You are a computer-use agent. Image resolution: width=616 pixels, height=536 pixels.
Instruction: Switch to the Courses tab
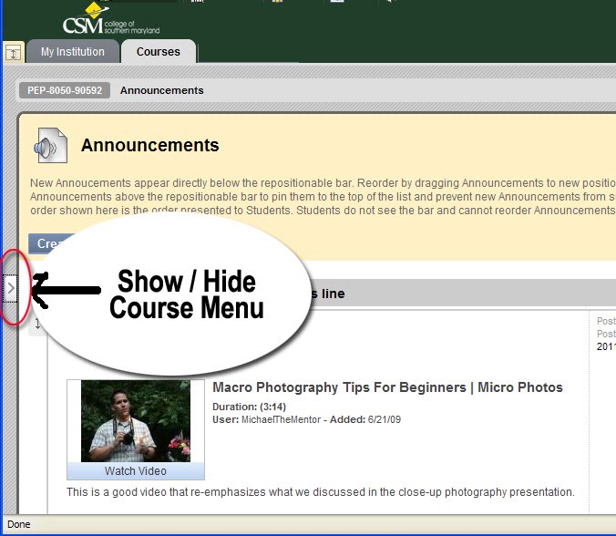[x=159, y=51]
